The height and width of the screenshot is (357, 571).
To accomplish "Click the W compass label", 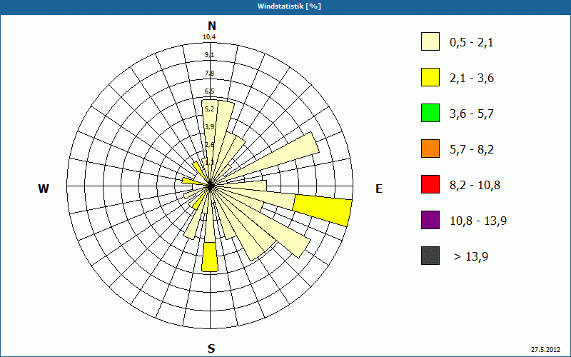I will click(44, 188).
